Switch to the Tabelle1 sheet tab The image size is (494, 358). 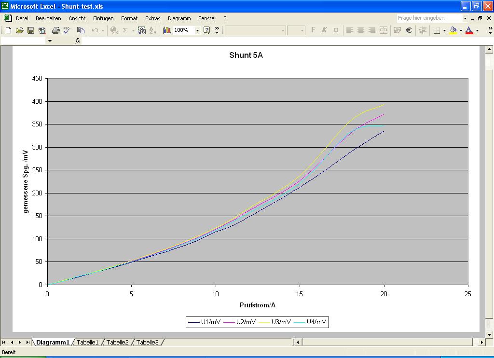(87, 343)
